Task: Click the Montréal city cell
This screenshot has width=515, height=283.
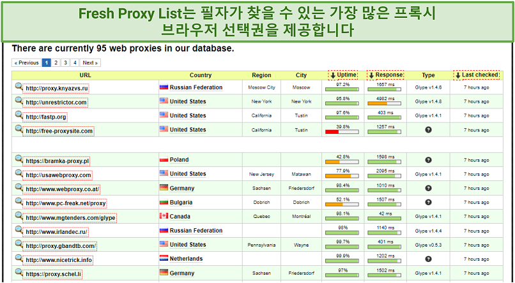Action: [301, 217]
